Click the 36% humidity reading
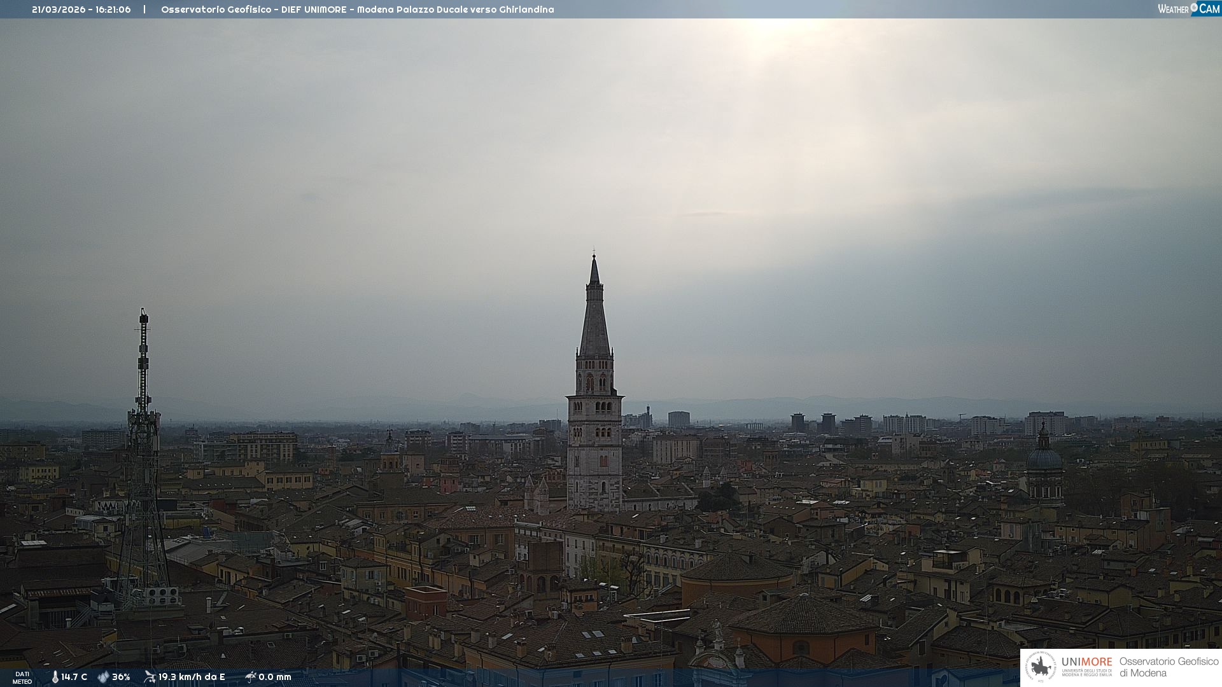Viewport: 1222px width, 687px height. point(121,677)
